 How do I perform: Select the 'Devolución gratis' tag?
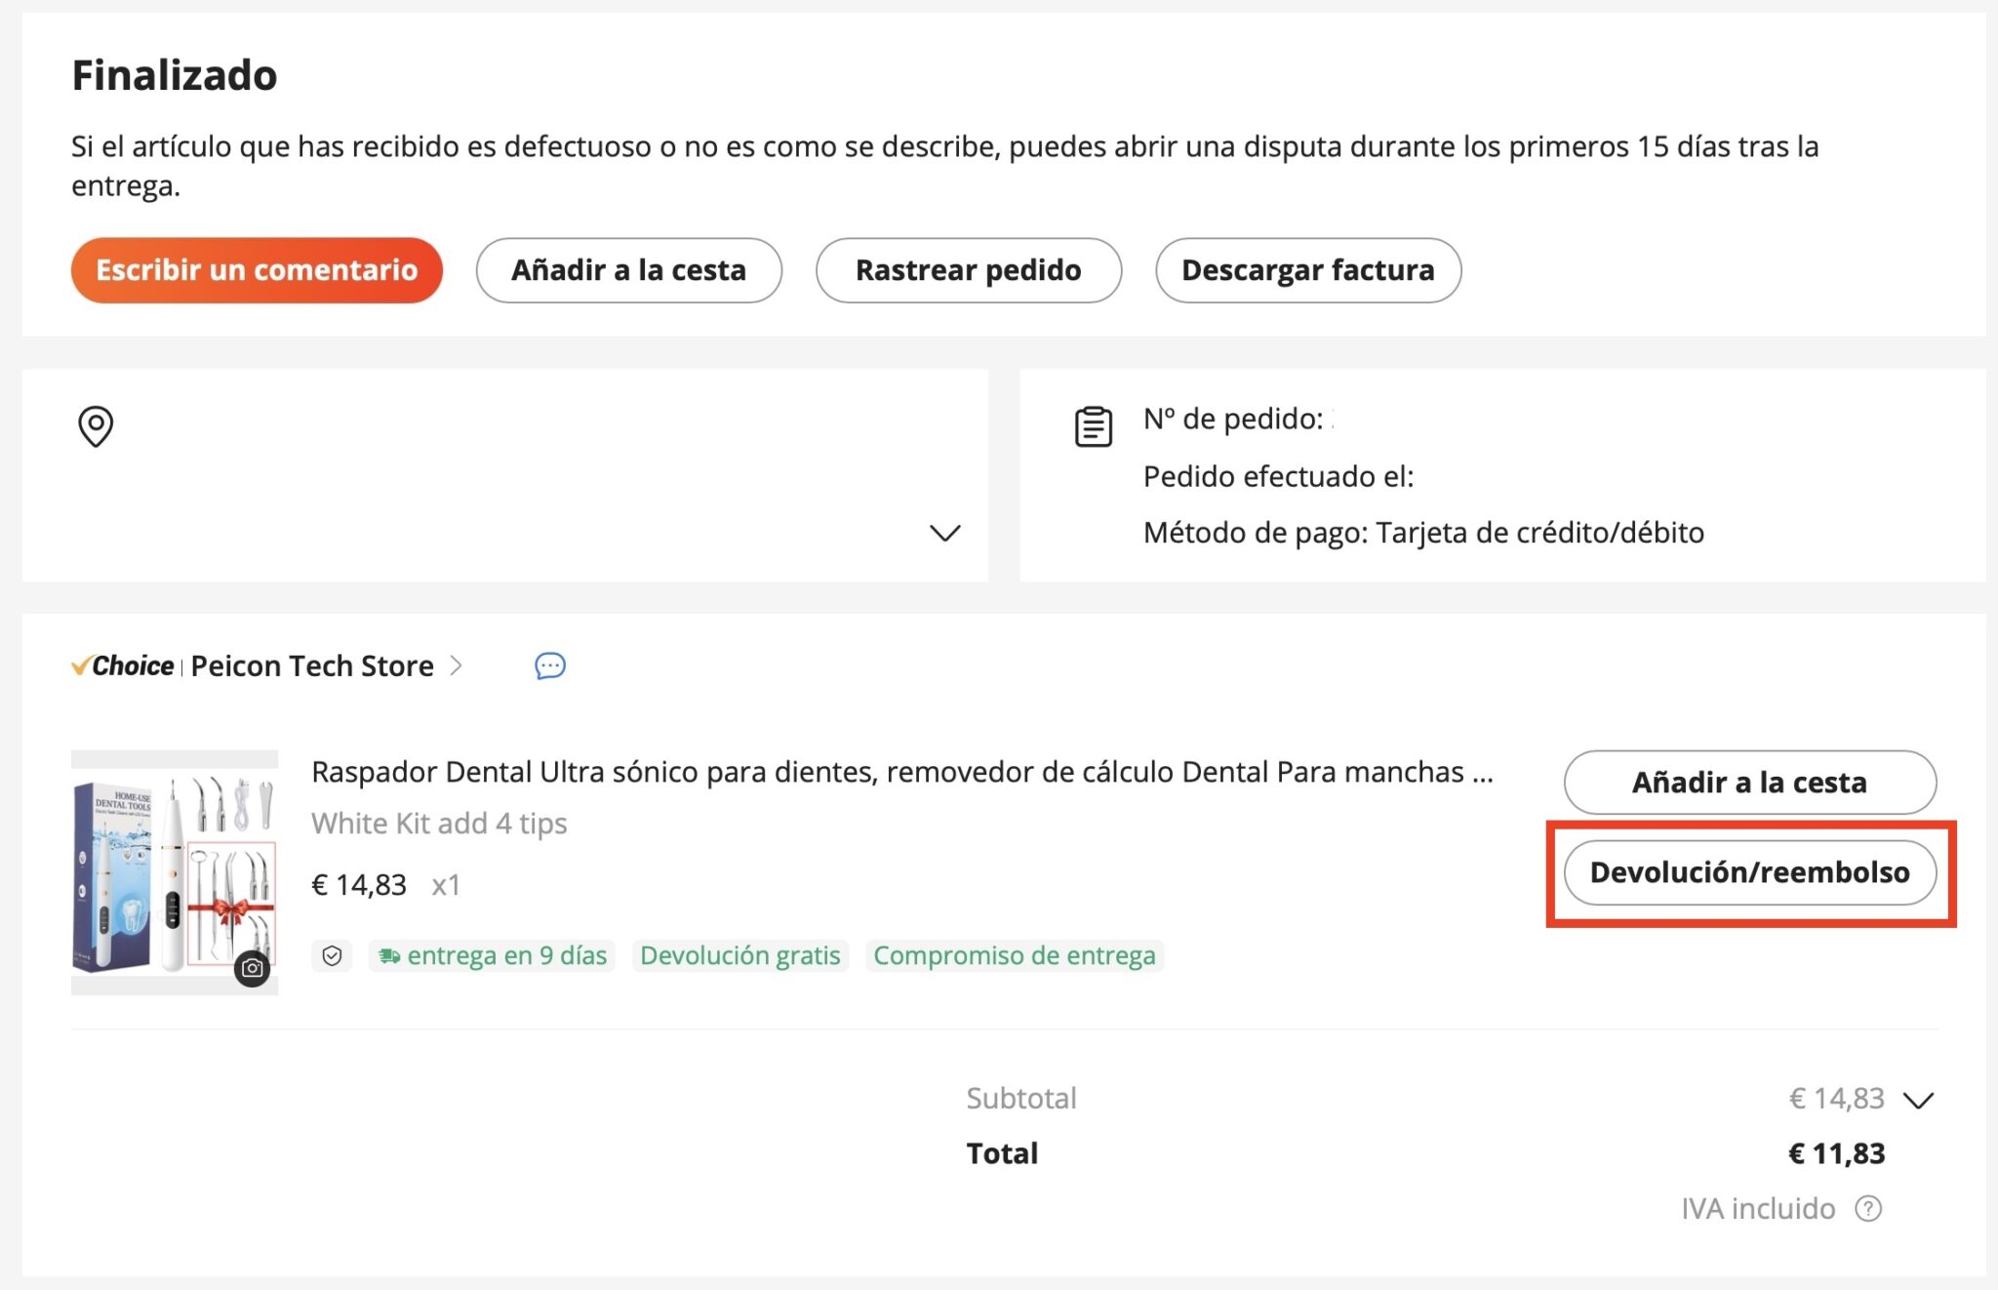[x=739, y=956]
